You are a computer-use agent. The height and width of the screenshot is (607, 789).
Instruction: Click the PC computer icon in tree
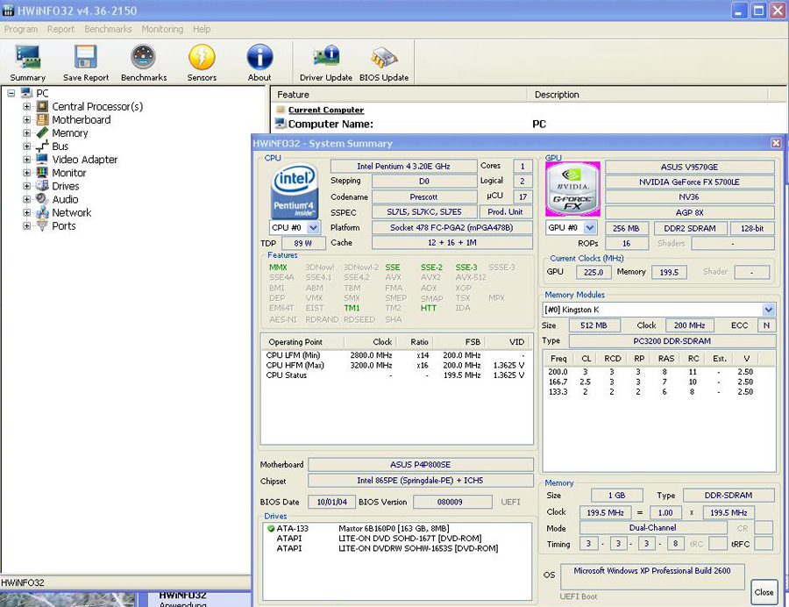tap(26, 93)
